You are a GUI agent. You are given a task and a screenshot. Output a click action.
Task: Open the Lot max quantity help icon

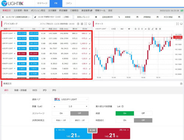coord(123,106)
